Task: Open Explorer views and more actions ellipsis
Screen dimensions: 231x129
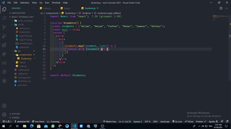Action: tap(33, 8)
